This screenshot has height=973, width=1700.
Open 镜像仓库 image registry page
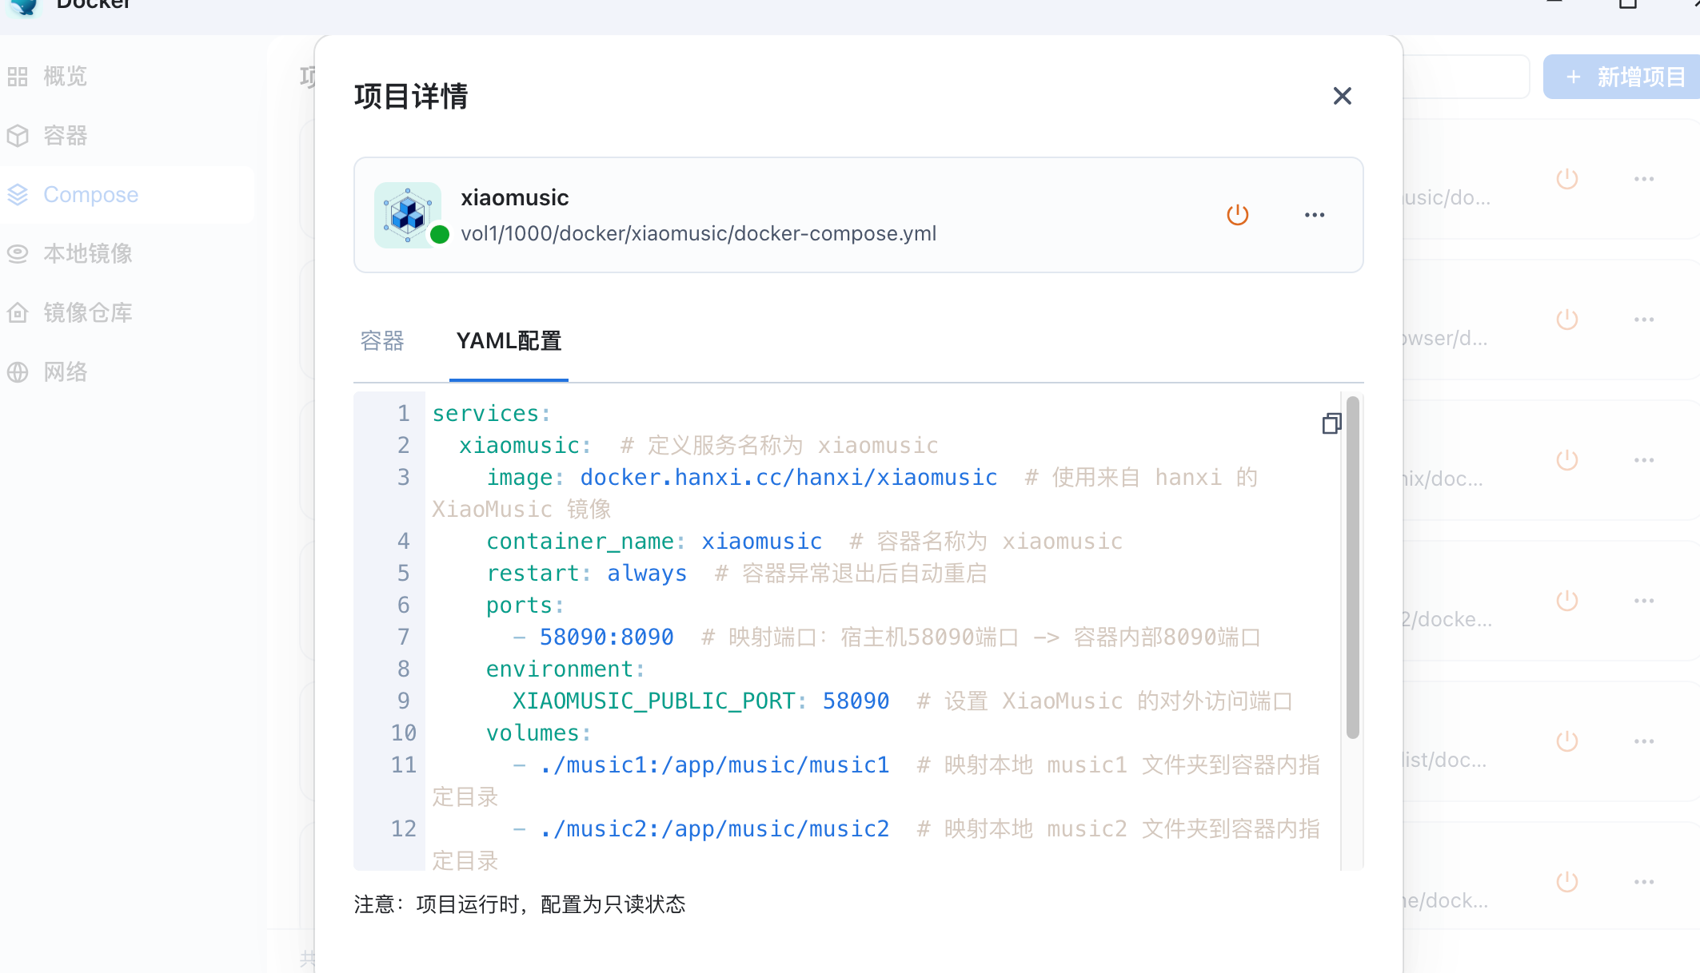pyautogui.click(x=86, y=313)
